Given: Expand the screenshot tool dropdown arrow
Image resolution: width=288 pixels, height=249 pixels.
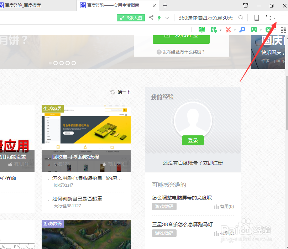Looking at the screenshot, I should click(x=235, y=30).
